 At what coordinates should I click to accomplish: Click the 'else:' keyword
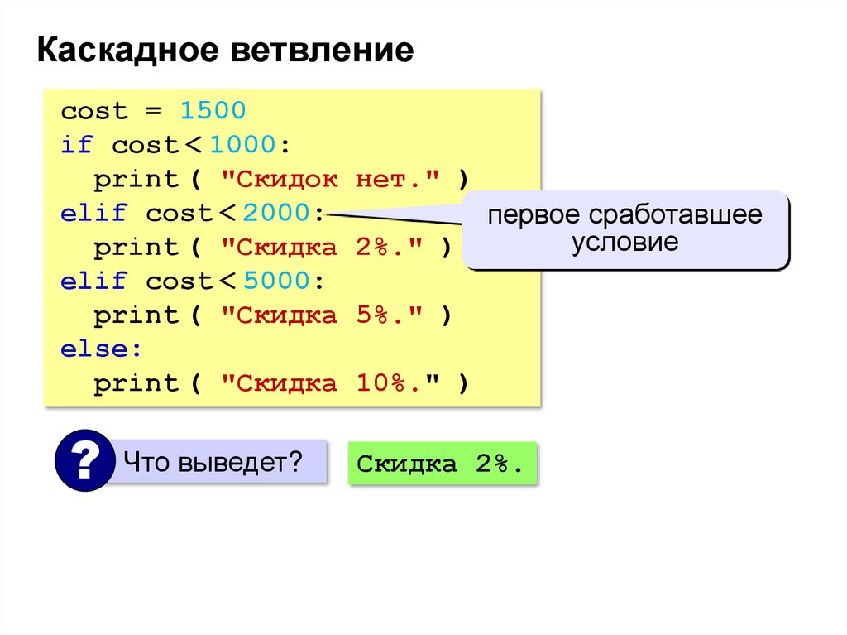pos(101,349)
